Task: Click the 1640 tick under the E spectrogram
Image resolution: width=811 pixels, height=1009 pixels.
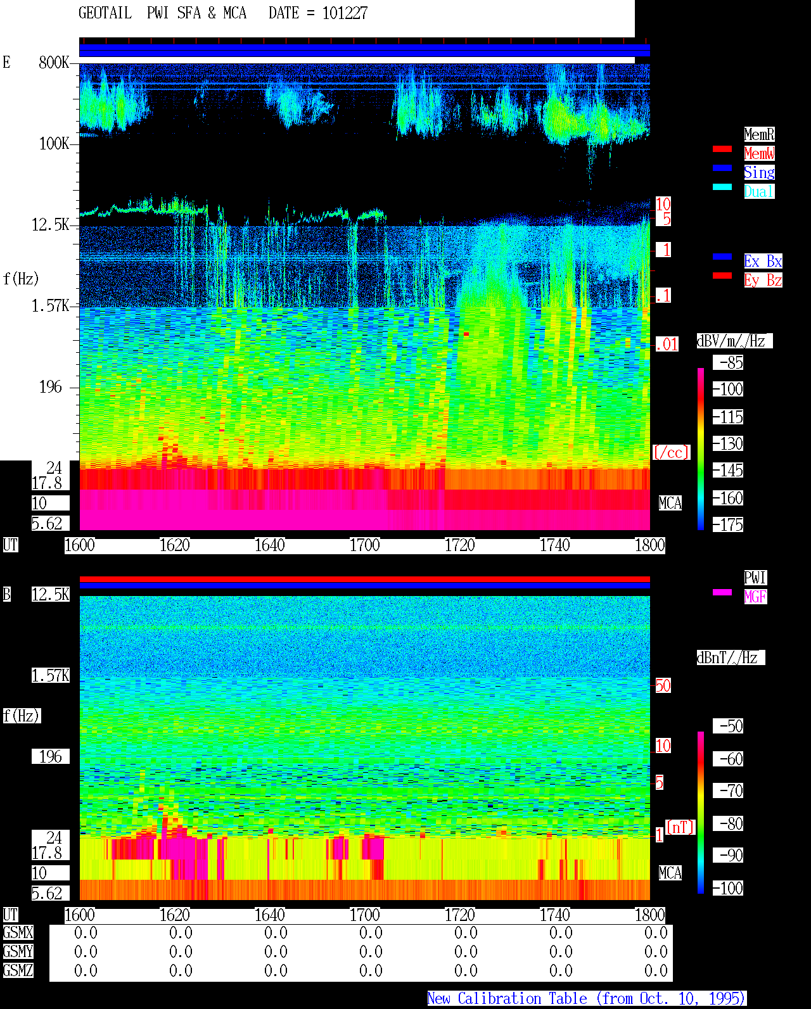Action: (x=270, y=545)
